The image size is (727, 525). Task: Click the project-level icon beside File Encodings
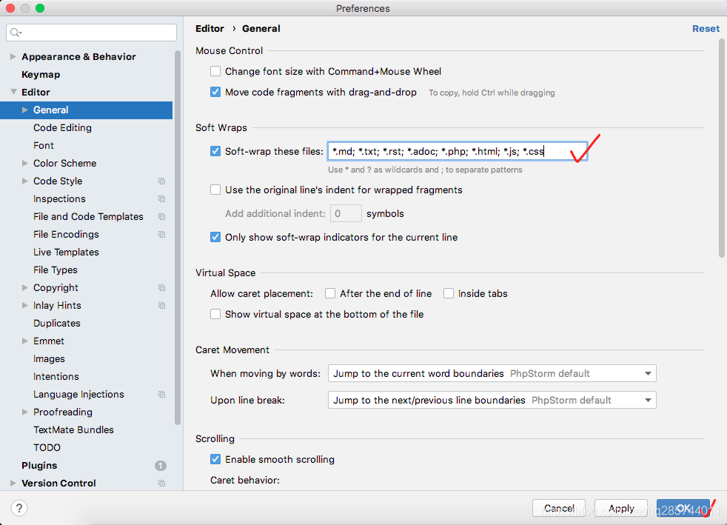tap(161, 235)
